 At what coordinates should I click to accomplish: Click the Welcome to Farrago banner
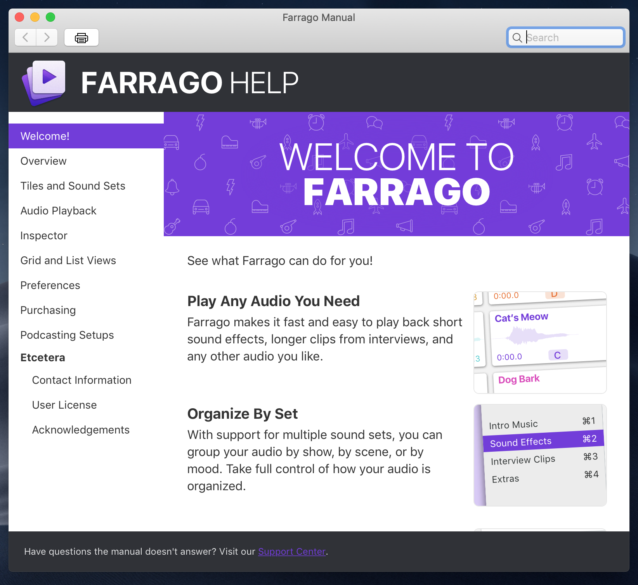coord(397,174)
